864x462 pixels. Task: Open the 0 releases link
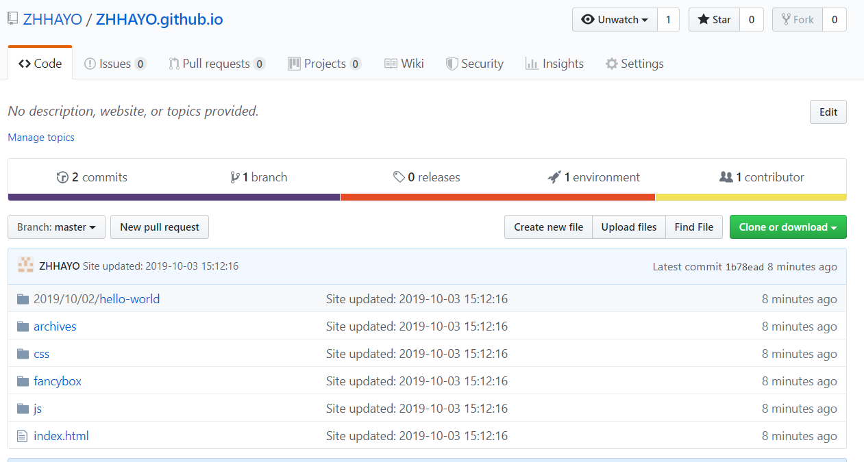click(427, 177)
